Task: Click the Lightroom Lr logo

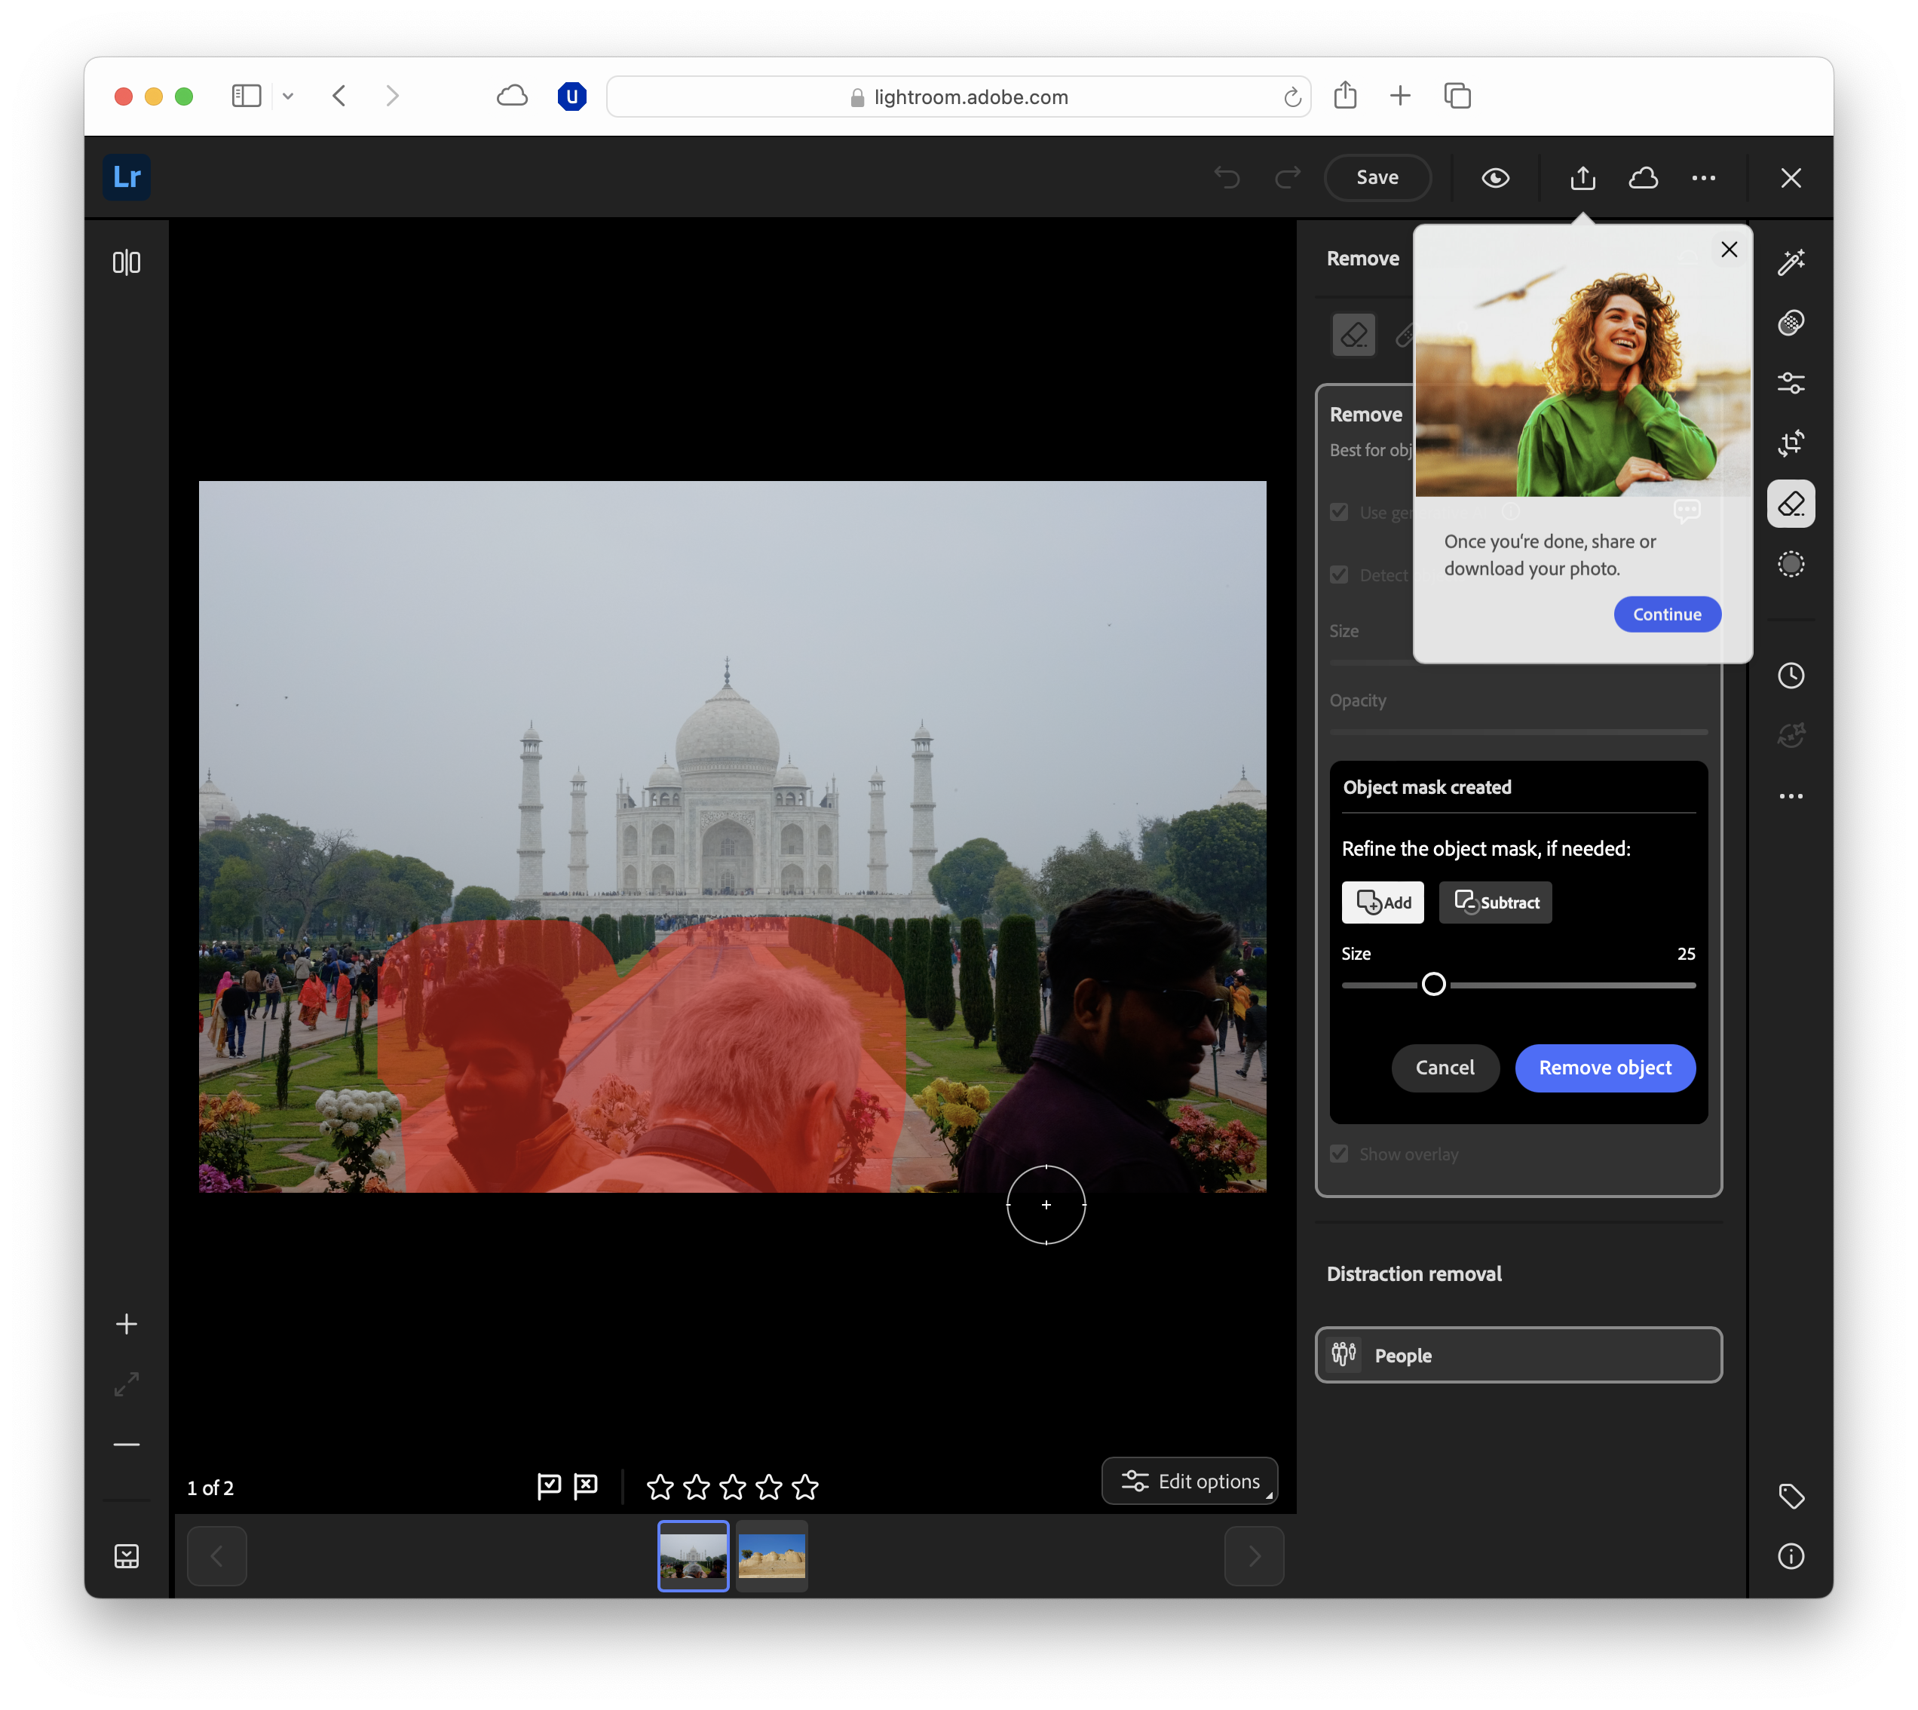Action: point(126,176)
